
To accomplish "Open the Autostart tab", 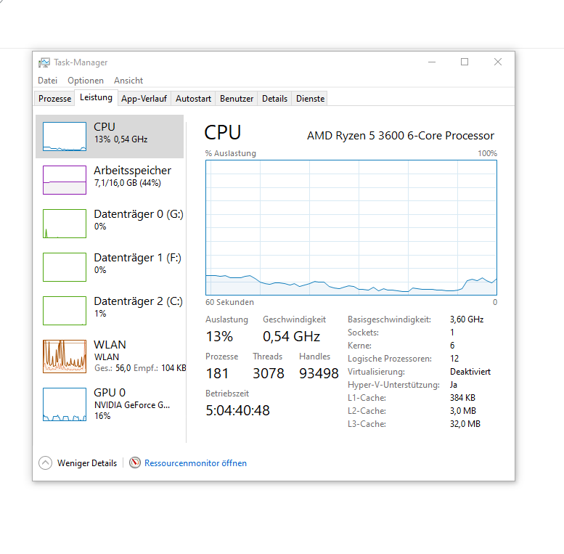I will coord(193,99).
